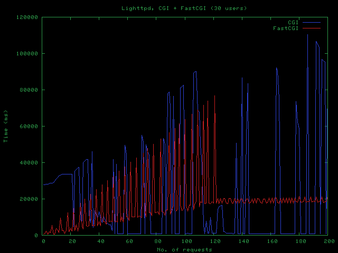Click the y-axis value 40000
338x253 pixels.
(29, 163)
